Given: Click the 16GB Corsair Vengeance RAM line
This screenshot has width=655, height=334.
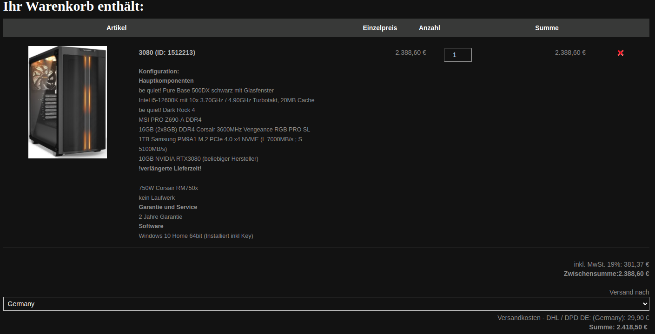Looking at the screenshot, I should [225, 130].
